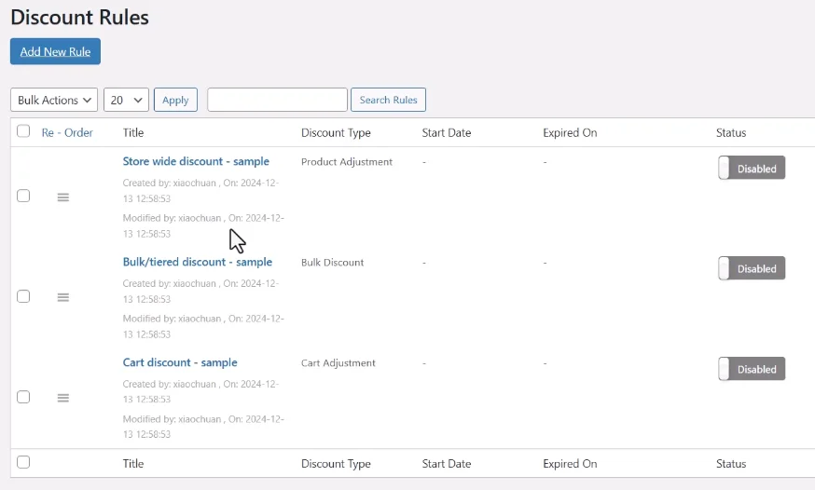Click the footer Expired On column label
The image size is (815, 490).
tap(570, 464)
